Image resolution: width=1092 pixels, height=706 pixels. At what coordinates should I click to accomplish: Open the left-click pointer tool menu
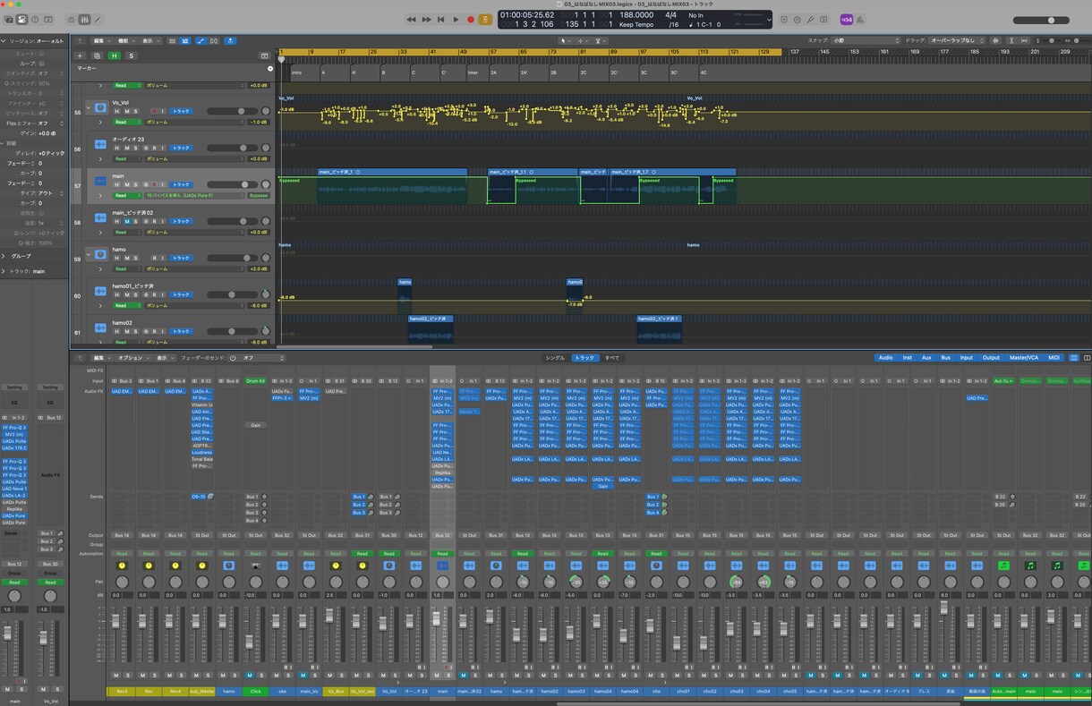pyautogui.click(x=567, y=40)
